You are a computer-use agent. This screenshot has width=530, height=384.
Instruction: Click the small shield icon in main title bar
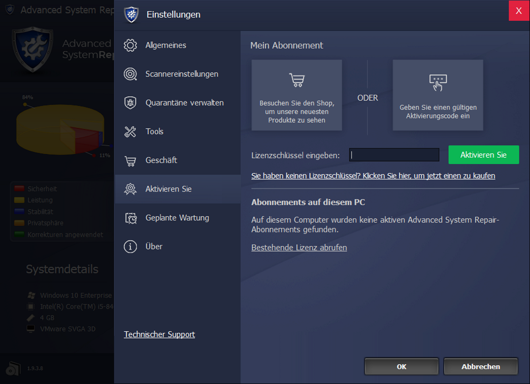coord(10,10)
